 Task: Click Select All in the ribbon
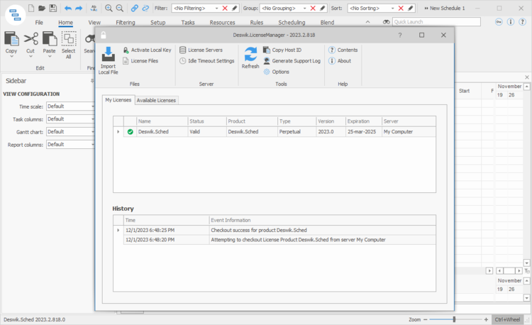[x=69, y=45]
